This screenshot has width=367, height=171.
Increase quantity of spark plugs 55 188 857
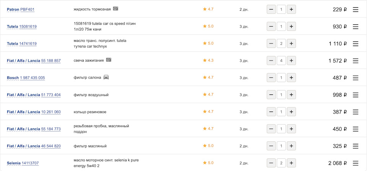tap(291, 61)
